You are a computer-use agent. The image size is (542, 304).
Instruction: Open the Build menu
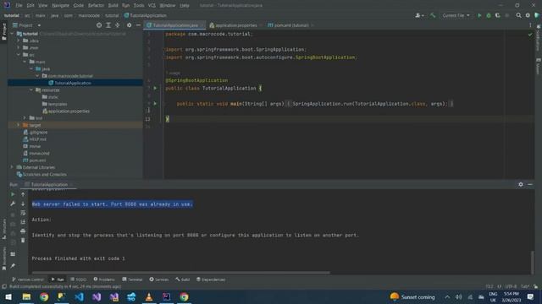[113, 5]
